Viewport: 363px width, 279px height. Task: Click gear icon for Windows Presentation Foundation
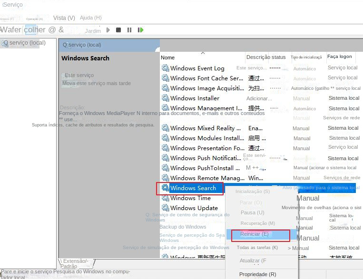coord(165,148)
